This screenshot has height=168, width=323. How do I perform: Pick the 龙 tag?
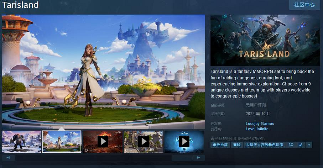(300, 145)
